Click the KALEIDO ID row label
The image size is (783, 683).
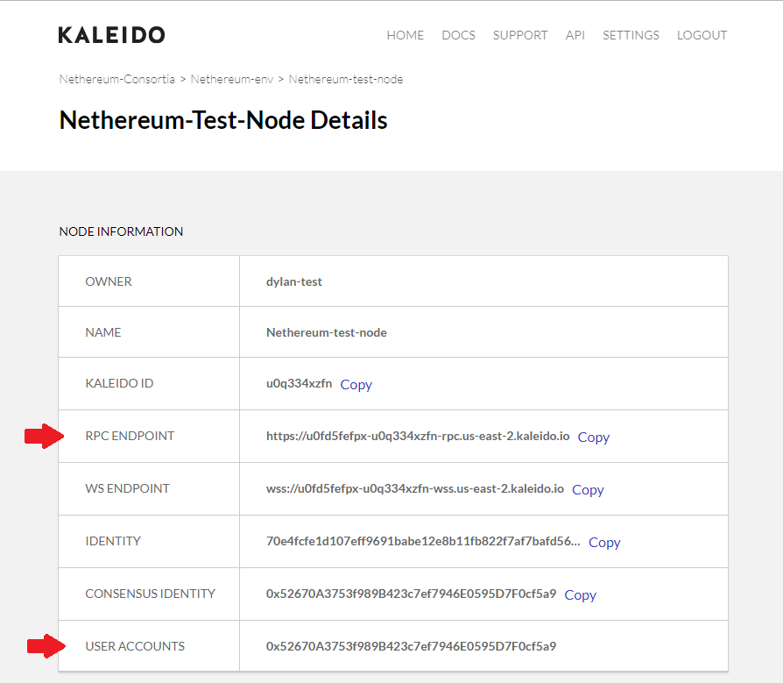pos(119,383)
